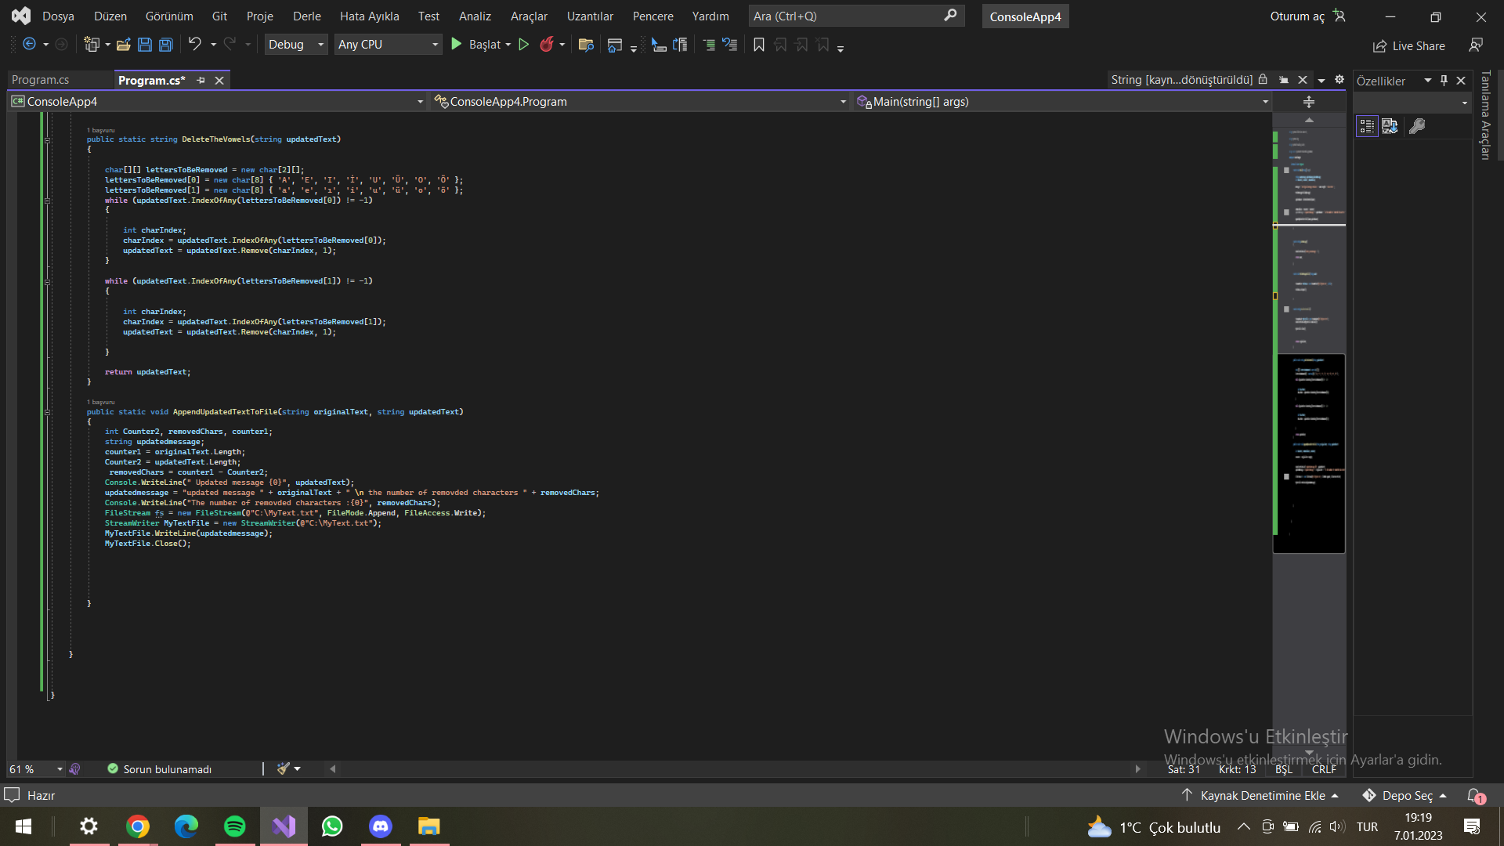The image size is (1504, 846).
Task: Click the Save All toolbar icon
Action: click(x=165, y=45)
